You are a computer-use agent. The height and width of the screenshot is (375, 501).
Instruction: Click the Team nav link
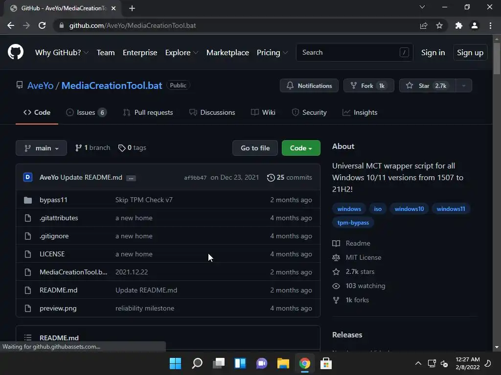106,53
